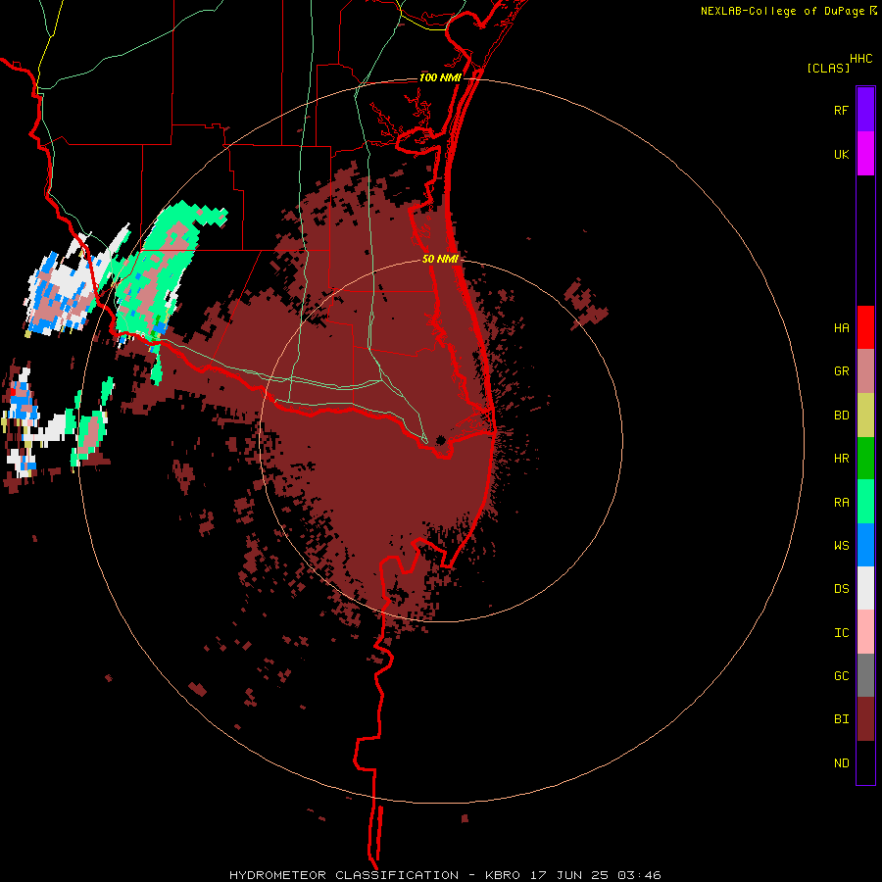Click the black radar site dot
882x882 pixels.
pyautogui.click(x=440, y=440)
